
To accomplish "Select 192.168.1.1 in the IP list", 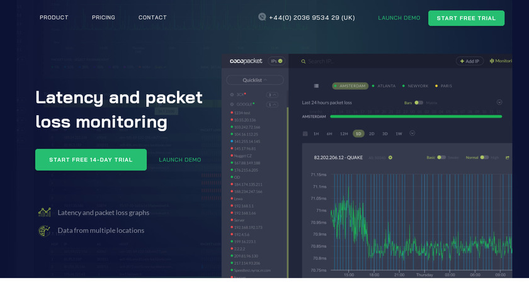I will (244, 206).
